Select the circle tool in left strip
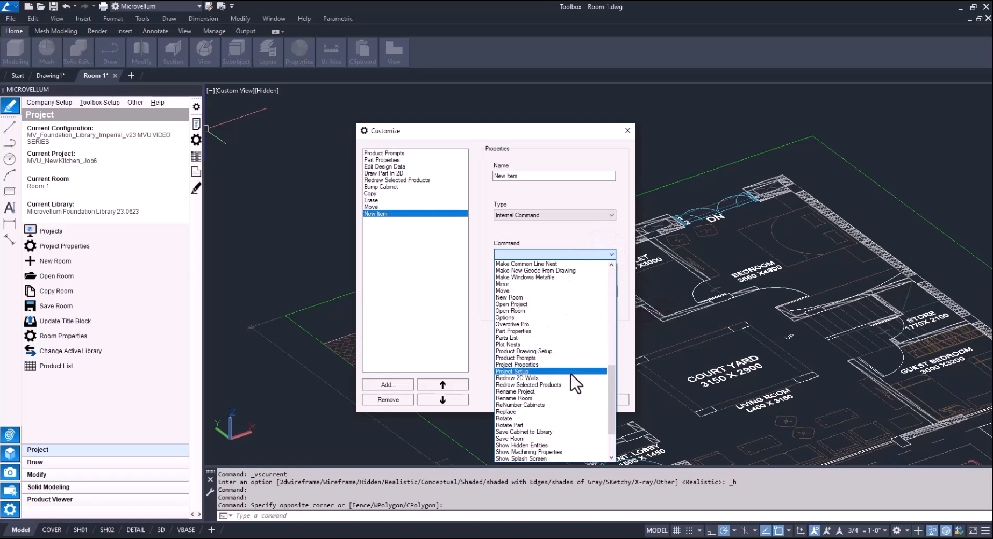This screenshot has height=539, width=993. pos(10,159)
